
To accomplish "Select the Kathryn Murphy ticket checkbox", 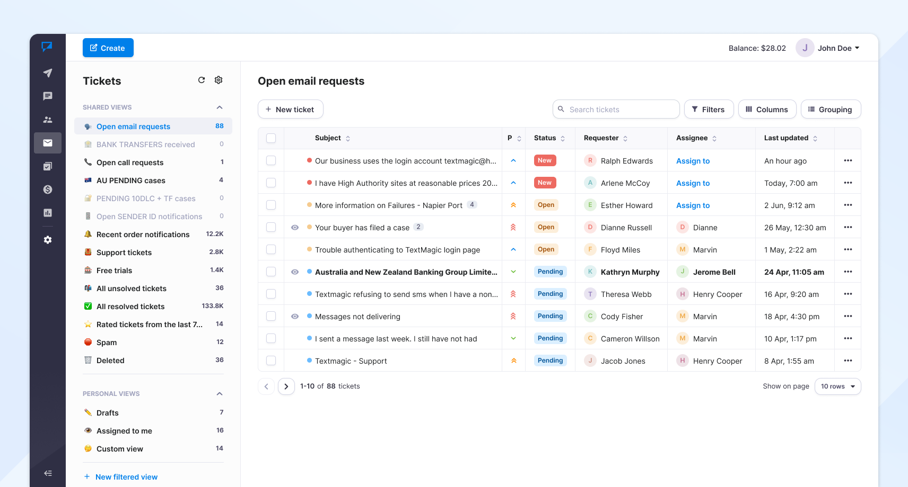I will [x=271, y=272].
